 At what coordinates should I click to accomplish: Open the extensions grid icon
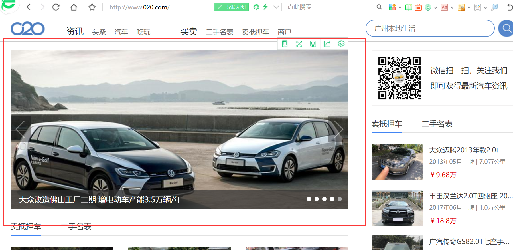point(392,7)
